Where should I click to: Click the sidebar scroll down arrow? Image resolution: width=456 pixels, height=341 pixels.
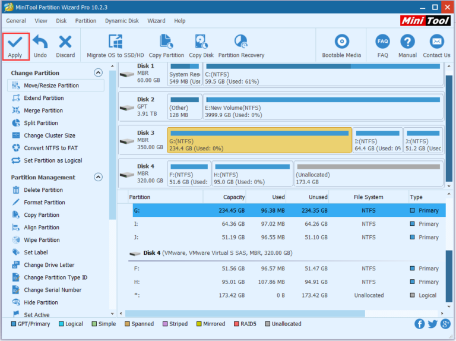tap(113, 314)
